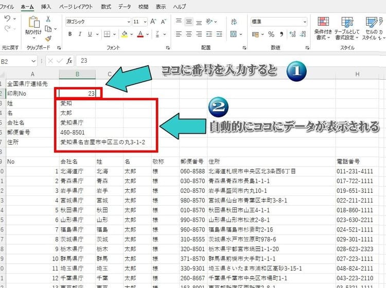Switch to the 表示 tab
Viewport: 386px width, 288px height.
[161, 7]
